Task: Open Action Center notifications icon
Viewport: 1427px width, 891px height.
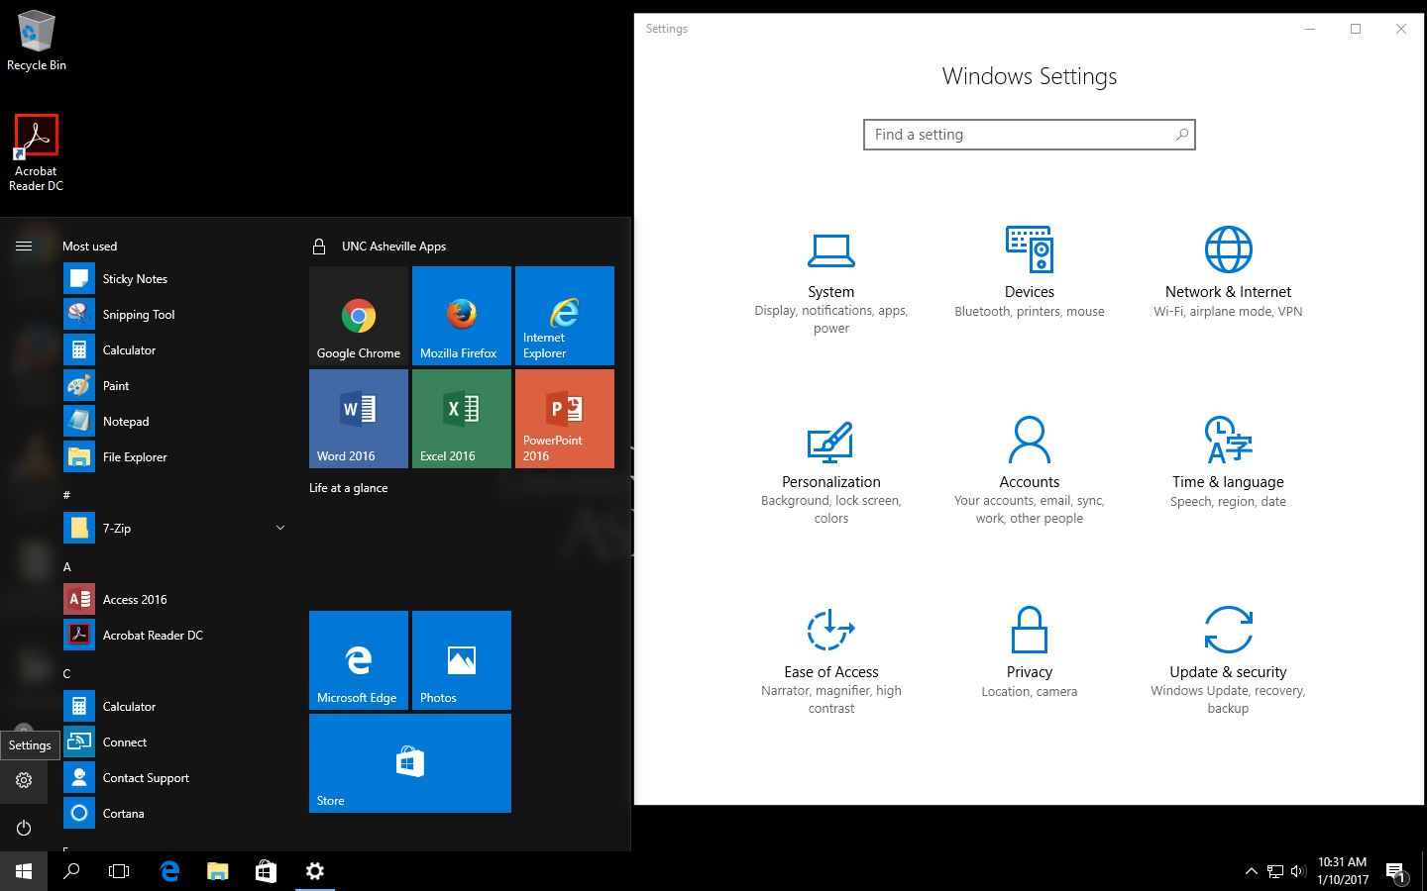Action: tap(1395, 871)
